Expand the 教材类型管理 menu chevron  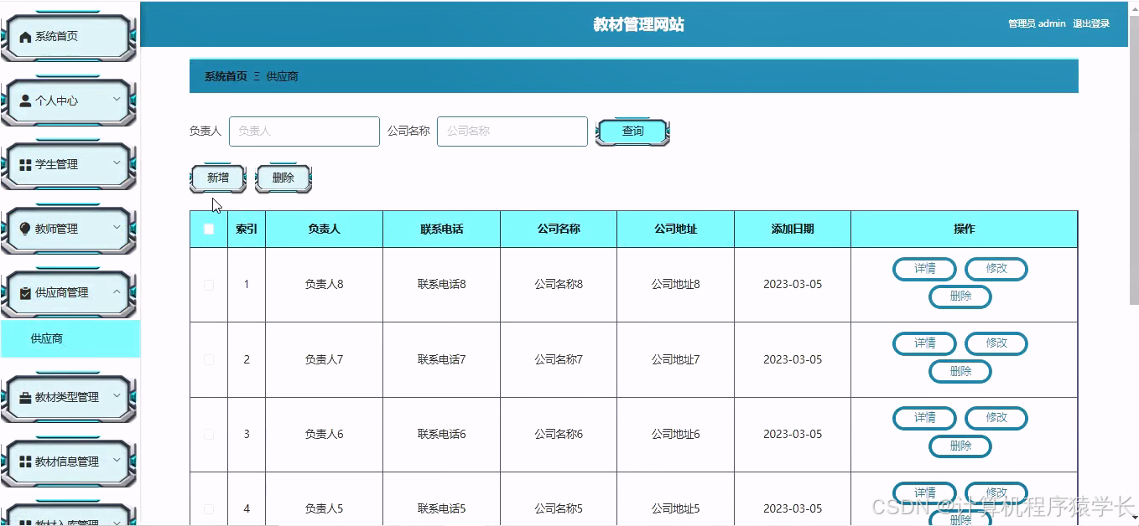click(117, 396)
